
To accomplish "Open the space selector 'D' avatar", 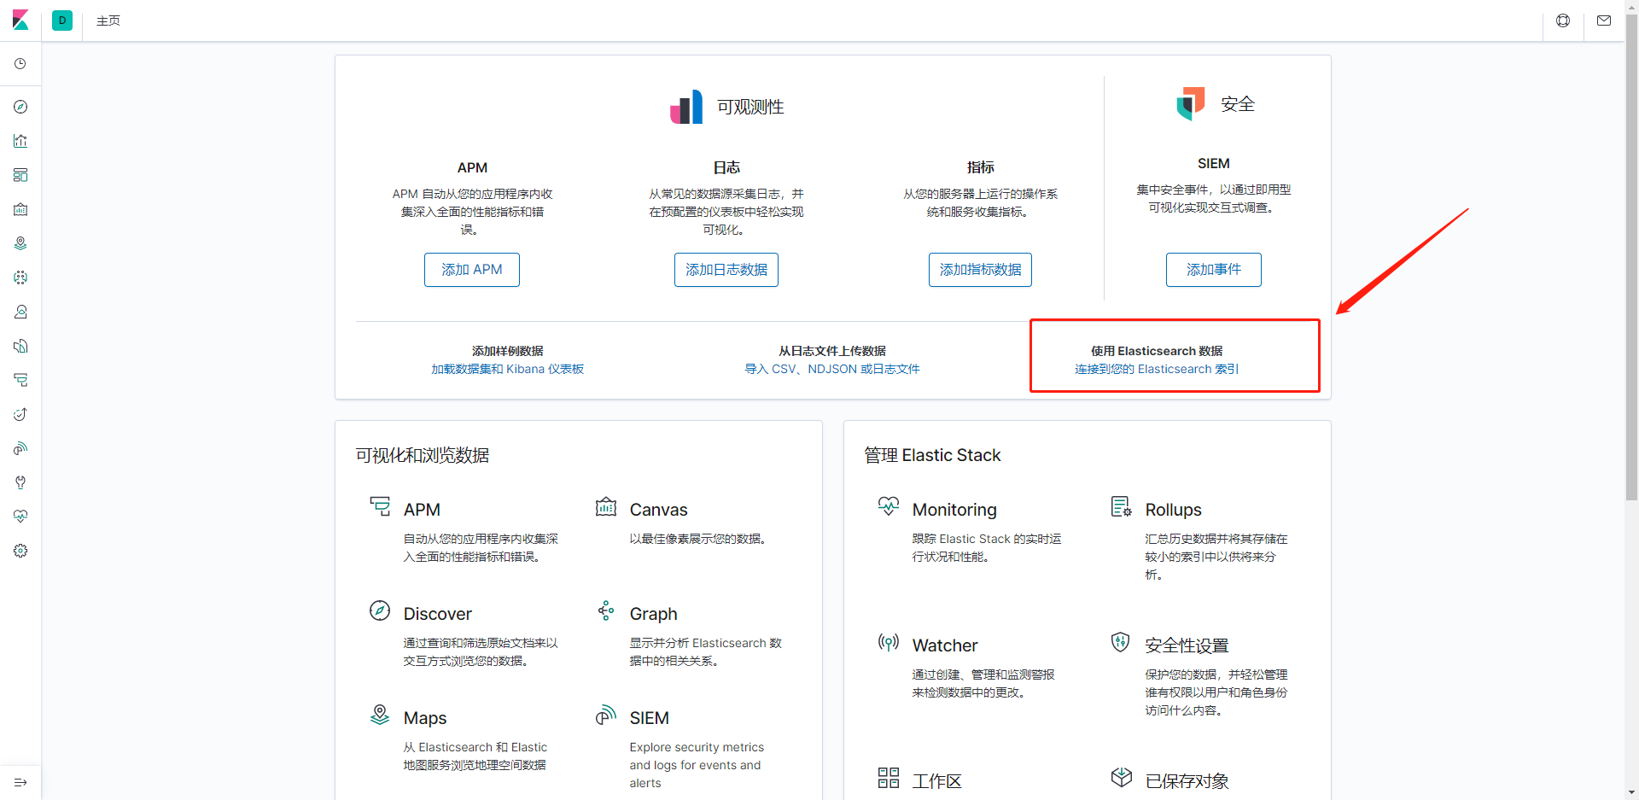I will [62, 20].
